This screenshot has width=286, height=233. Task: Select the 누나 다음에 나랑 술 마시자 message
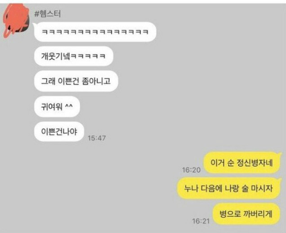[x=228, y=188]
